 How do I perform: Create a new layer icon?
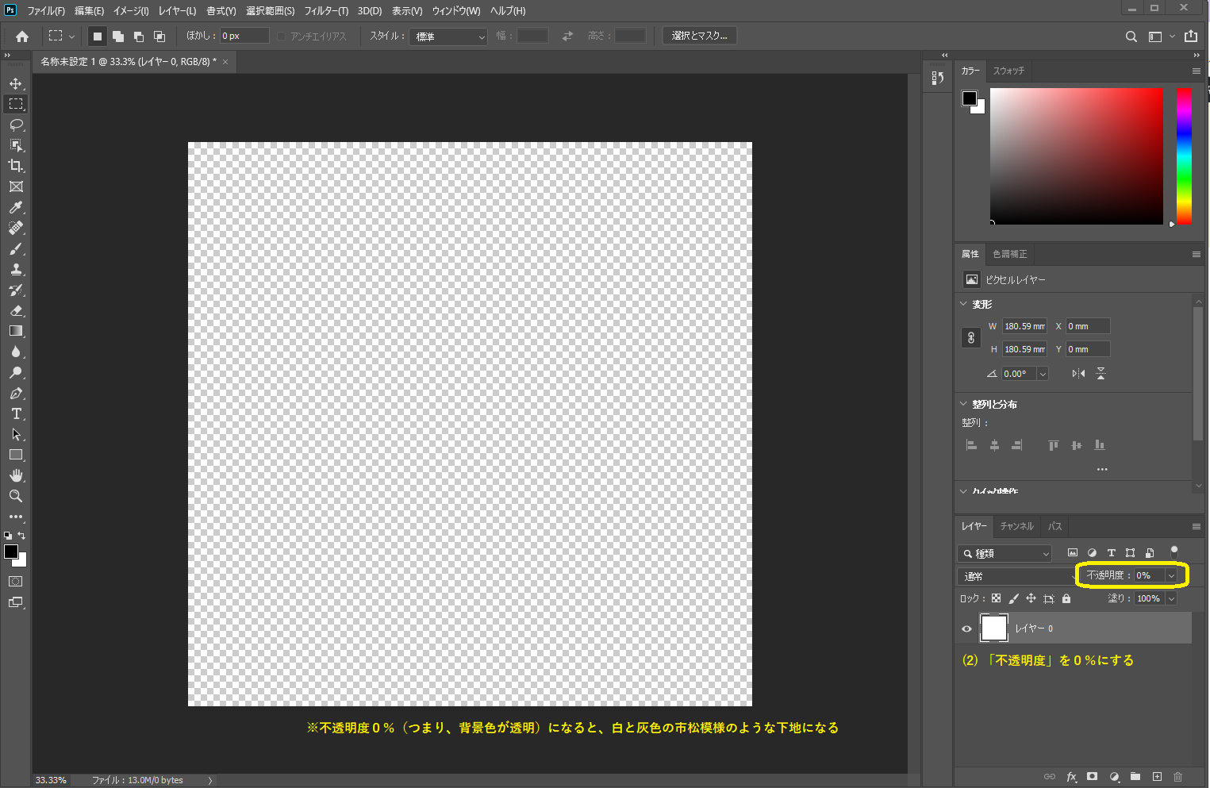coord(1157,776)
